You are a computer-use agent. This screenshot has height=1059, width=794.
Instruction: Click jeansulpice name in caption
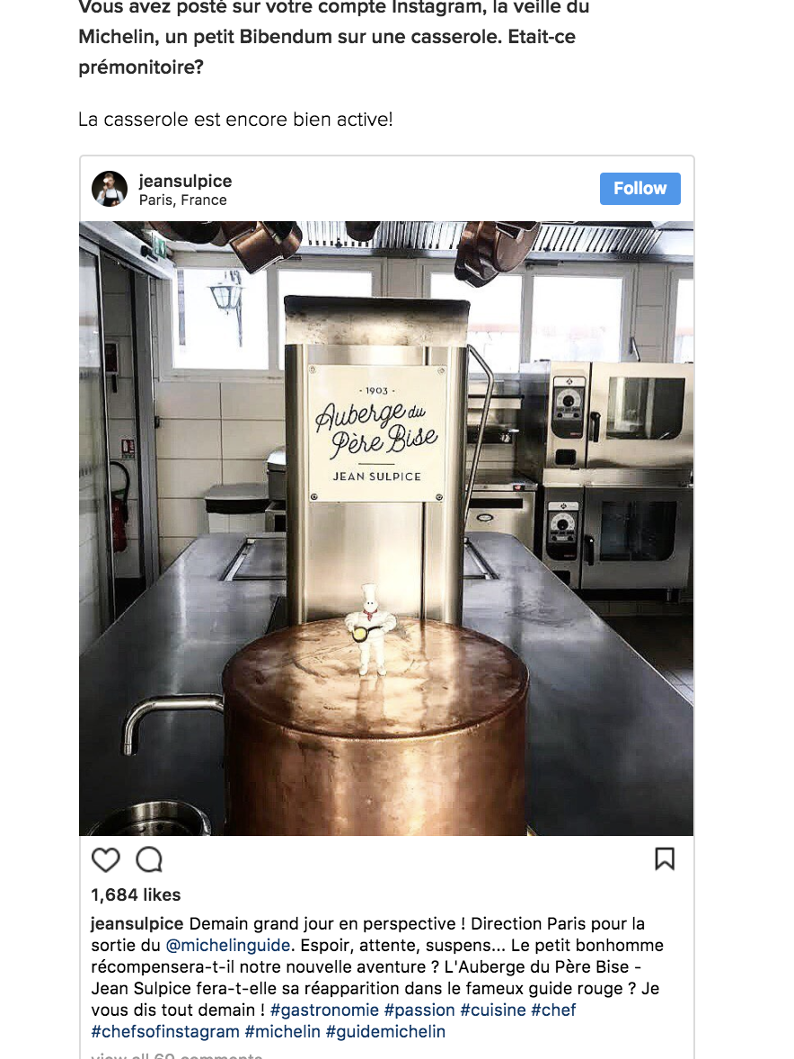click(137, 923)
